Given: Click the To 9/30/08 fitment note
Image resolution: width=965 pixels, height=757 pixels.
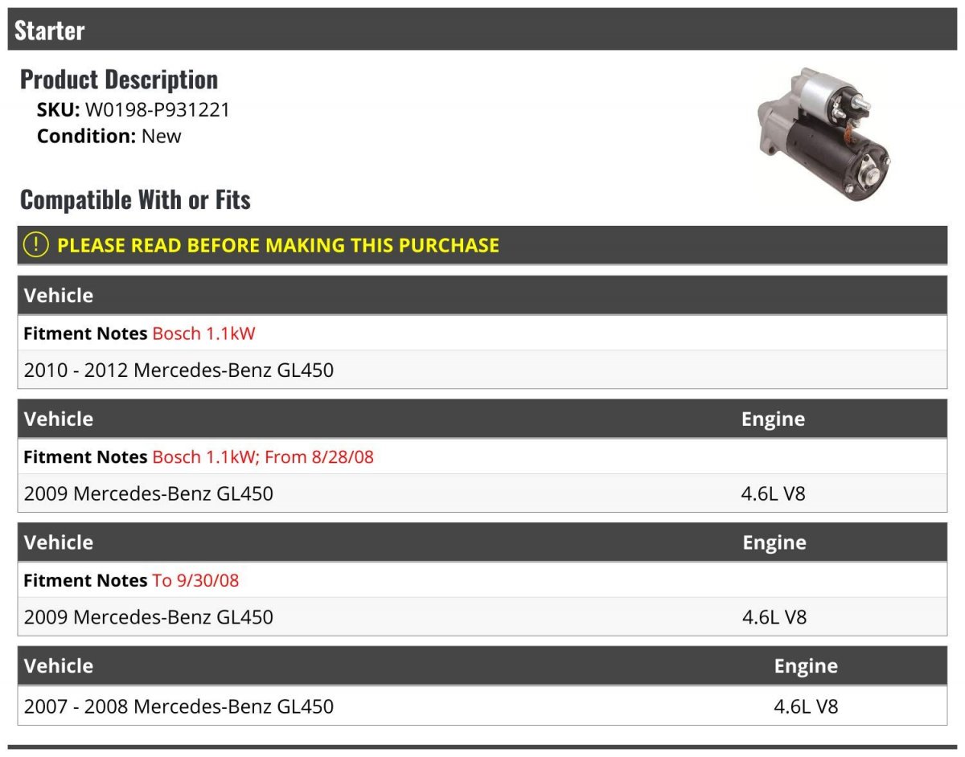Looking at the screenshot, I should coord(195,580).
